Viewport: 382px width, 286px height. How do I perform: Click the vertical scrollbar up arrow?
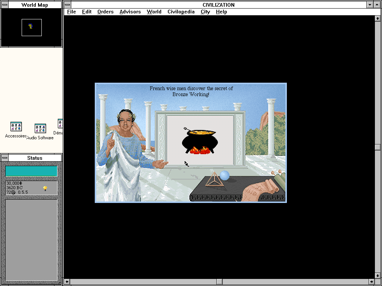click(378, 18)
